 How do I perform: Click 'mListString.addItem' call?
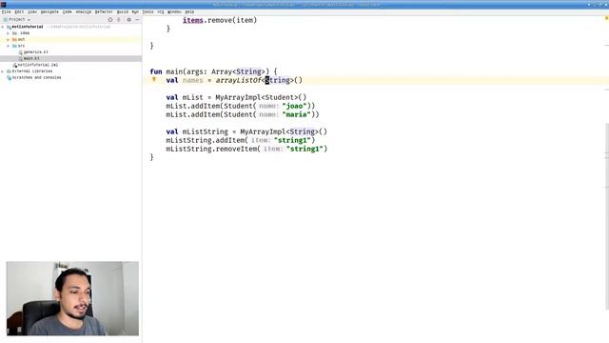206,140
